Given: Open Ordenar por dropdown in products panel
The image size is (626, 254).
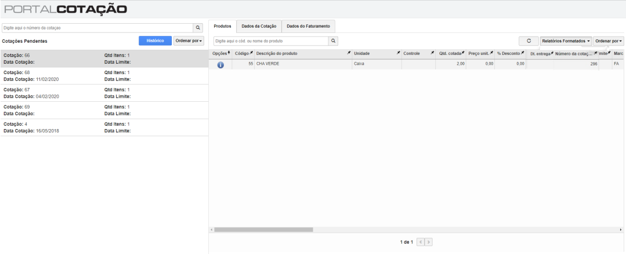Looking at the screenshot, I should [609, 41].
